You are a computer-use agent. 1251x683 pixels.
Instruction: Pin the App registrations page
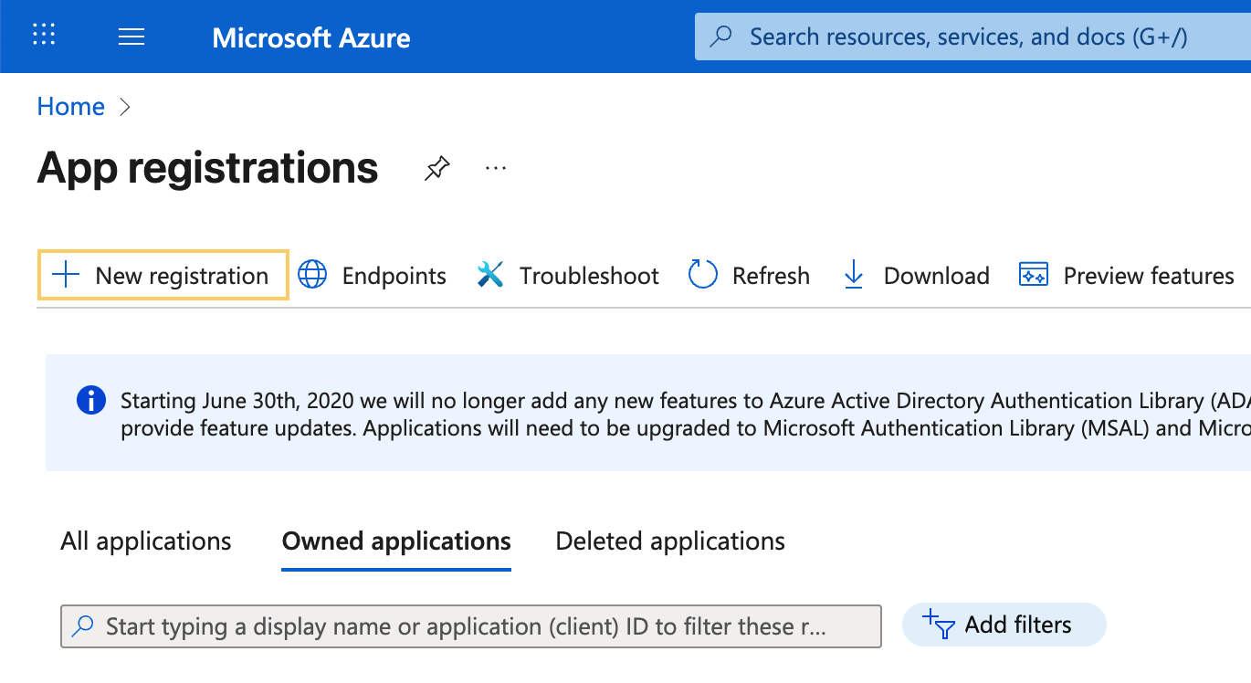pyautogui.click(x=437, y=168)
